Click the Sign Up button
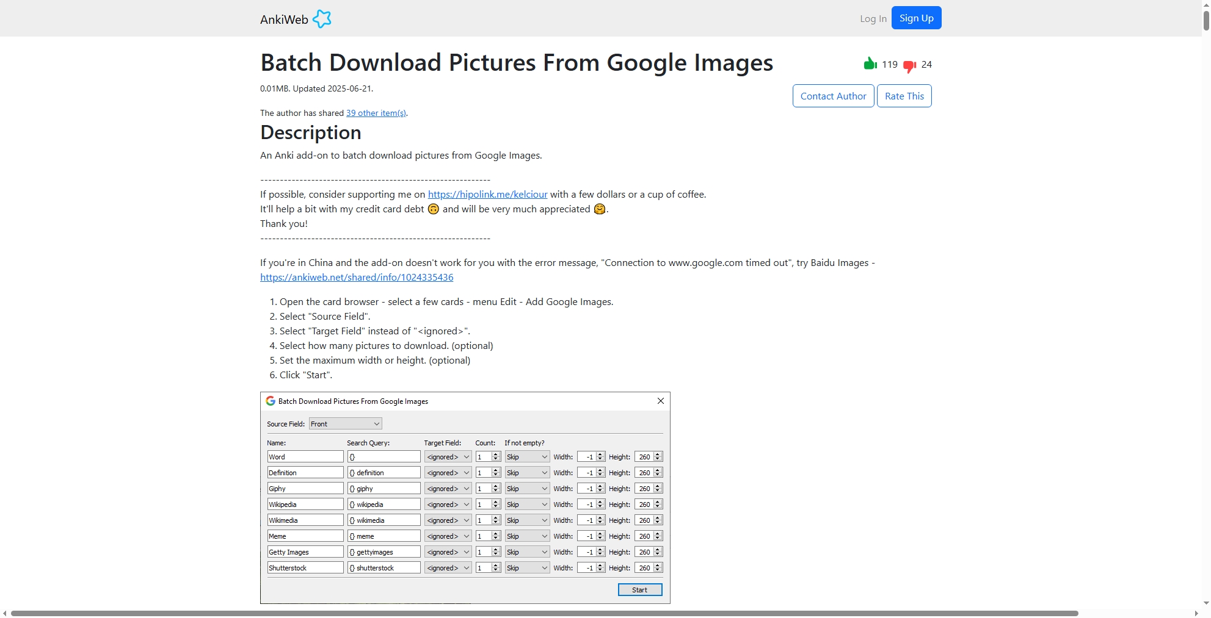1211x618 pixels. point(916,18)
